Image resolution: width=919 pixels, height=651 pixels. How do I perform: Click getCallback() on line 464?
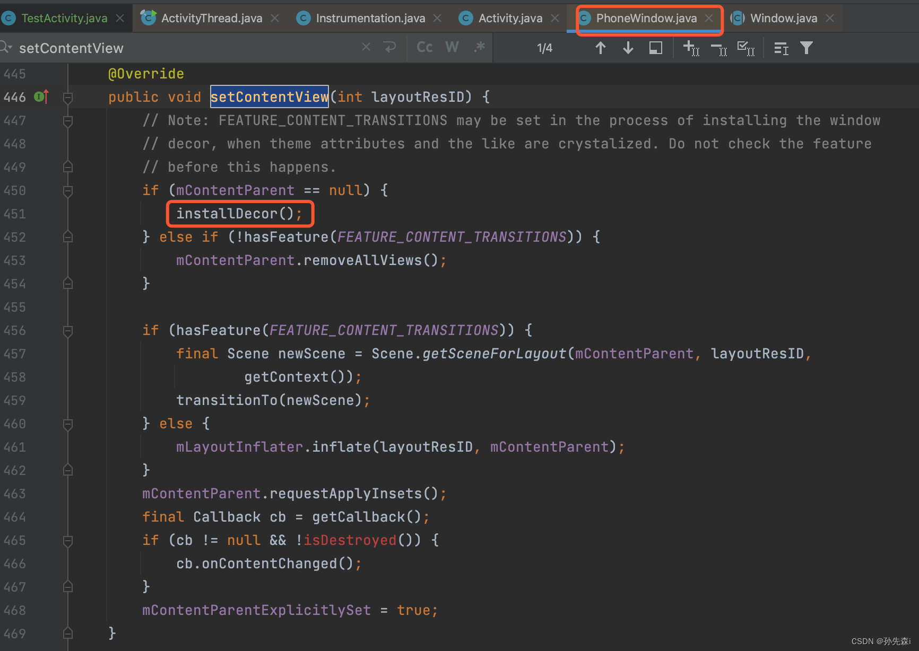pos(367,517)
